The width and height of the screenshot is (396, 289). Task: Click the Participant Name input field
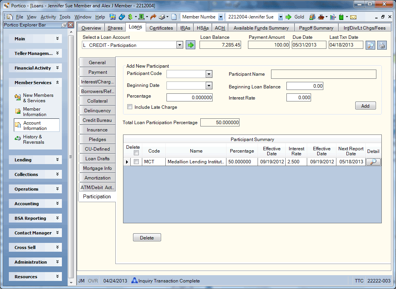[323, 74]
